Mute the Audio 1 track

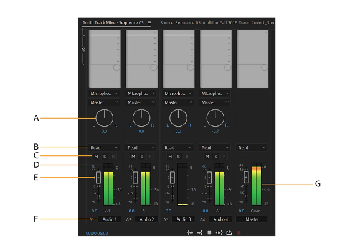[x=96, y=157]
